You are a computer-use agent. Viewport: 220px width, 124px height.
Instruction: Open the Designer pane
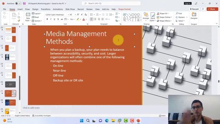(194, 16)
